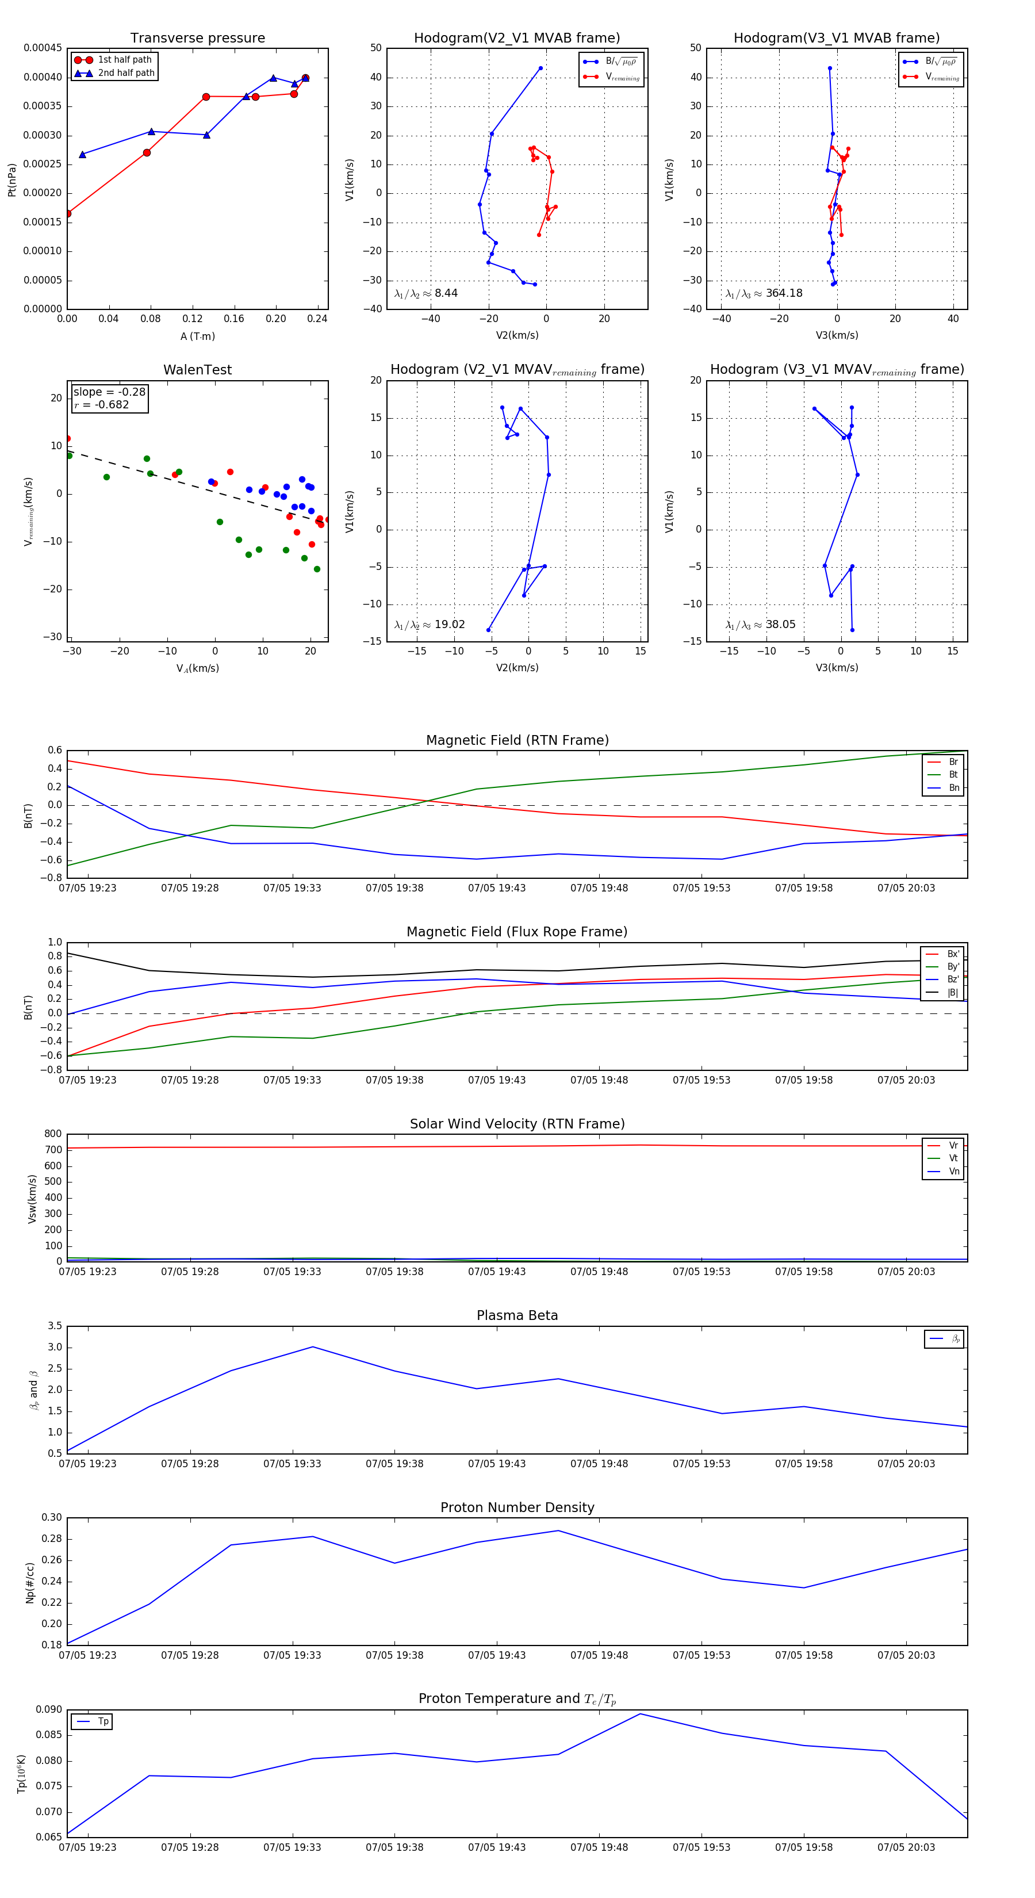Click the "V3(km/s)" x-axis label under the V3_V1 MVAB hodogram
Viewport: 1035px width, 1898px height.
tap(837, 336)
